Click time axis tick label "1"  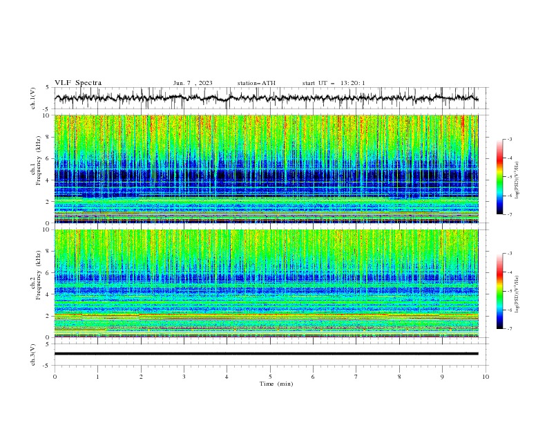point(97,377)
